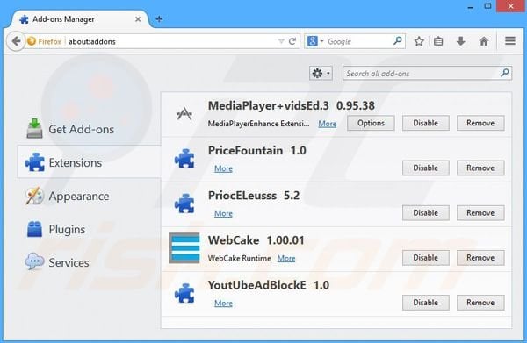Remove the PriocELeusss extension
The width and height of the screenshot is (527, 343).
(x=480, y=213)
